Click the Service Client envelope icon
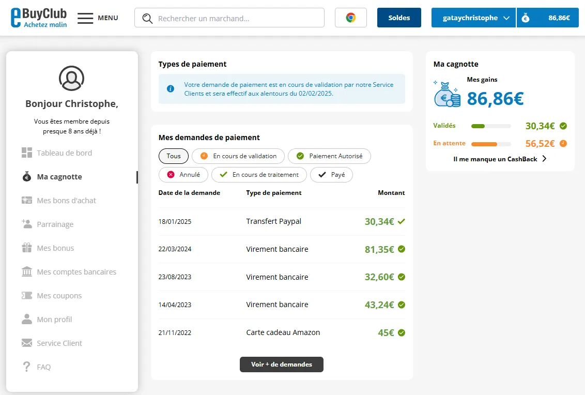This screenshot has width=585, height=395. [x=27, y=343]
